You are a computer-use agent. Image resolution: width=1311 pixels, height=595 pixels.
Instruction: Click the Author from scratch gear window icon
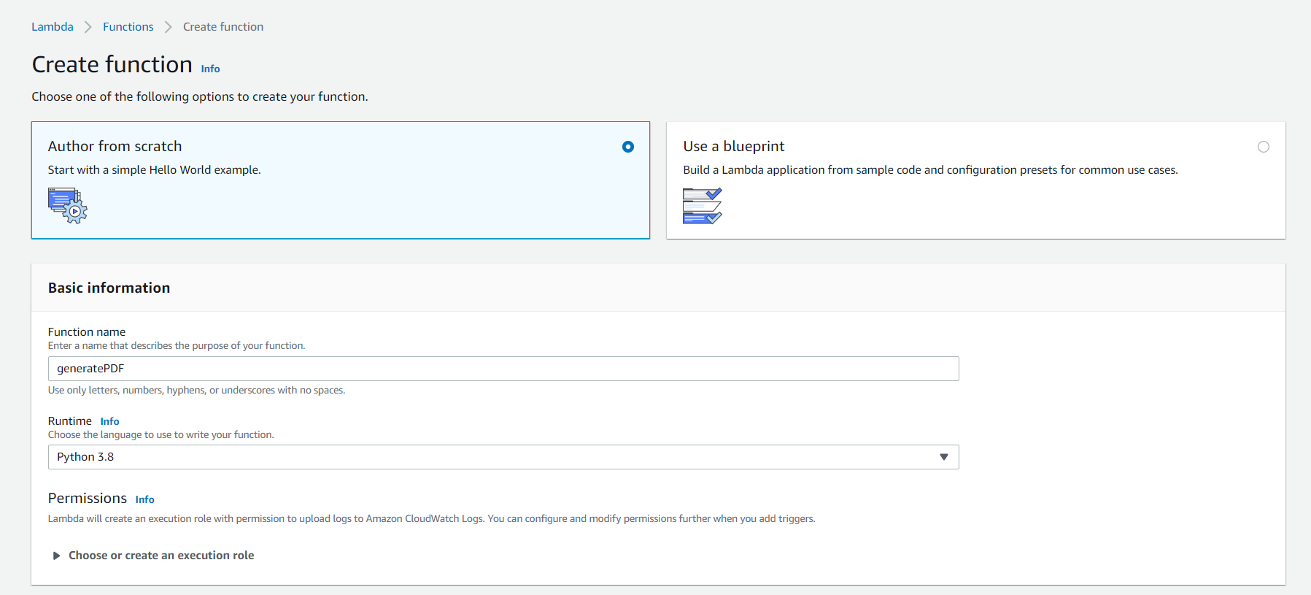coord(68,205)
